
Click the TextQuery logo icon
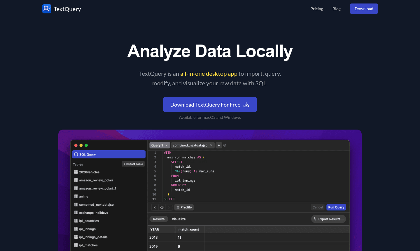pyautogui.click(x=47, y=9)
